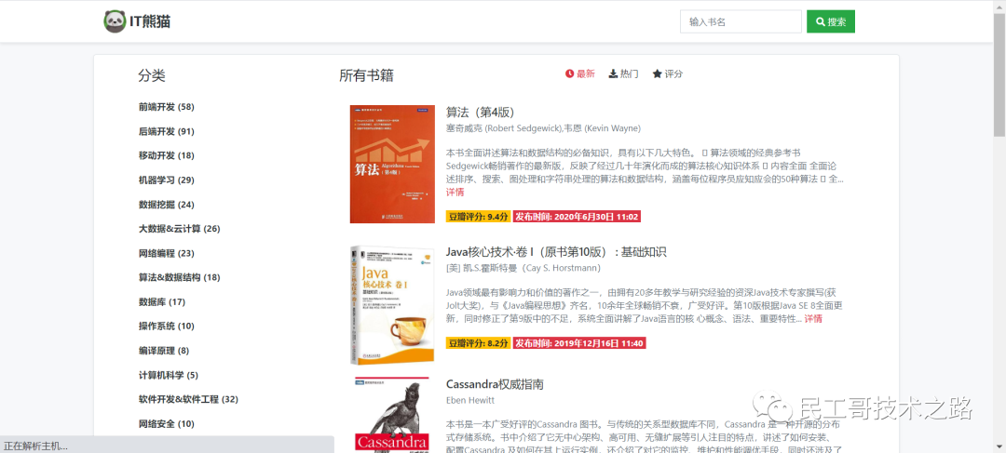Focus the 输入书名 search field
Viewport: 1006px width, 453px height.
(741, 21)
